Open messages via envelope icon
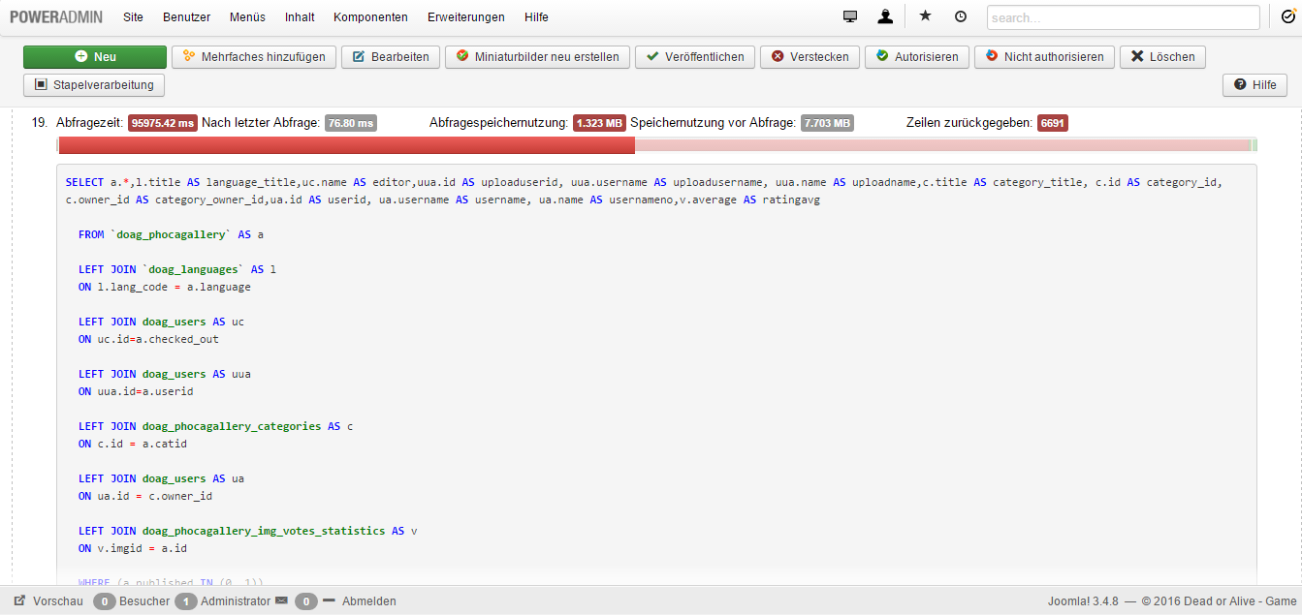Viewport: 1302px width, 615px height. pos(281,601)
